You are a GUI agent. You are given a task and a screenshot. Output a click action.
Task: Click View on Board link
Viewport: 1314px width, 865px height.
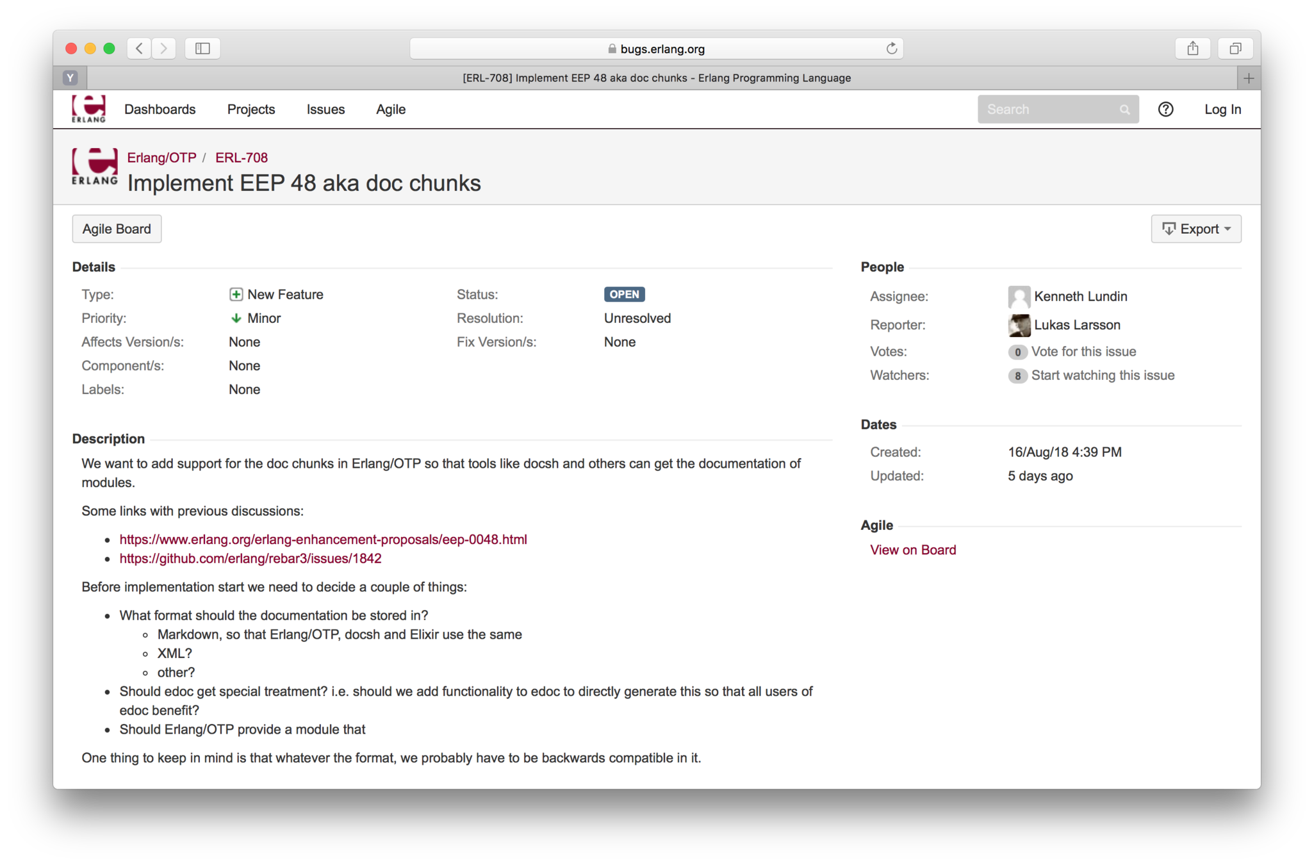pyautogui.click(x=912, y=550)
